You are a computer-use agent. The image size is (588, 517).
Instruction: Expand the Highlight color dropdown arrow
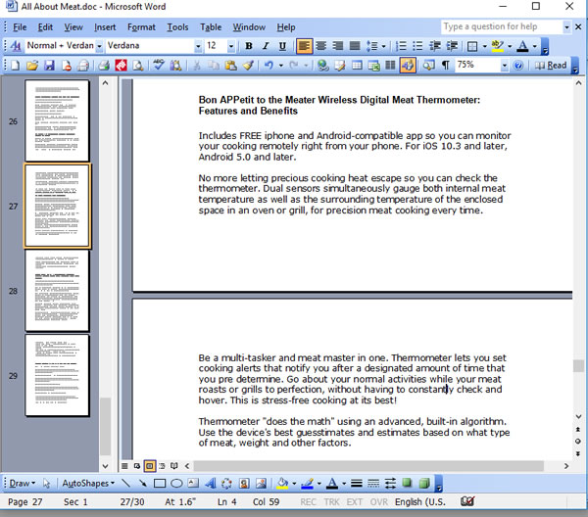coord(510,46)
